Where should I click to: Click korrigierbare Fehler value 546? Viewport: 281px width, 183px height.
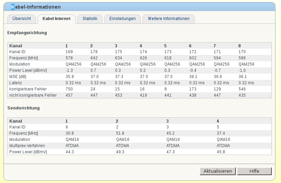pyautogui.click(x=242, y=89)
